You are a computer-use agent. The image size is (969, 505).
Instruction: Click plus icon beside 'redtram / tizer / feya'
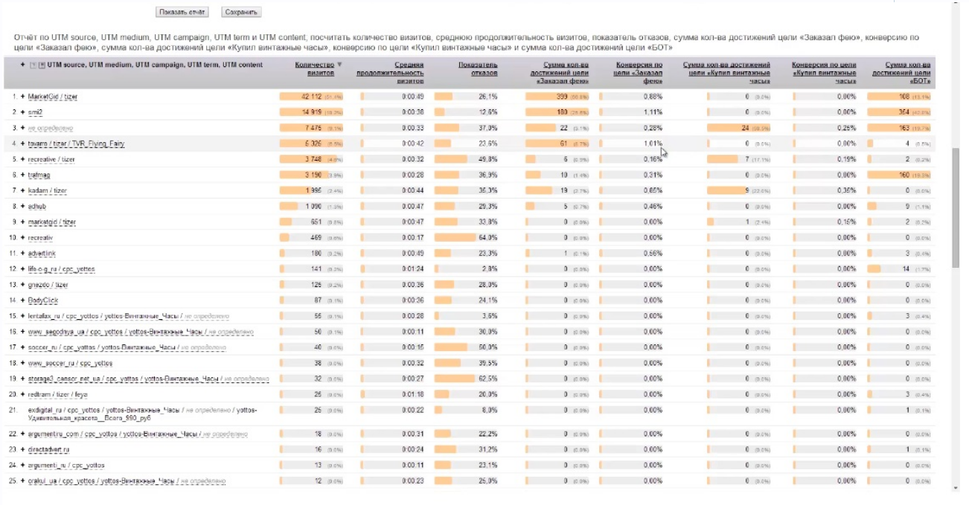point(23,394)
